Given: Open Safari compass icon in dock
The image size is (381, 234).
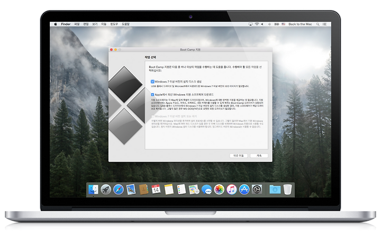Looking at the screenshot, I should coord(119,190).
